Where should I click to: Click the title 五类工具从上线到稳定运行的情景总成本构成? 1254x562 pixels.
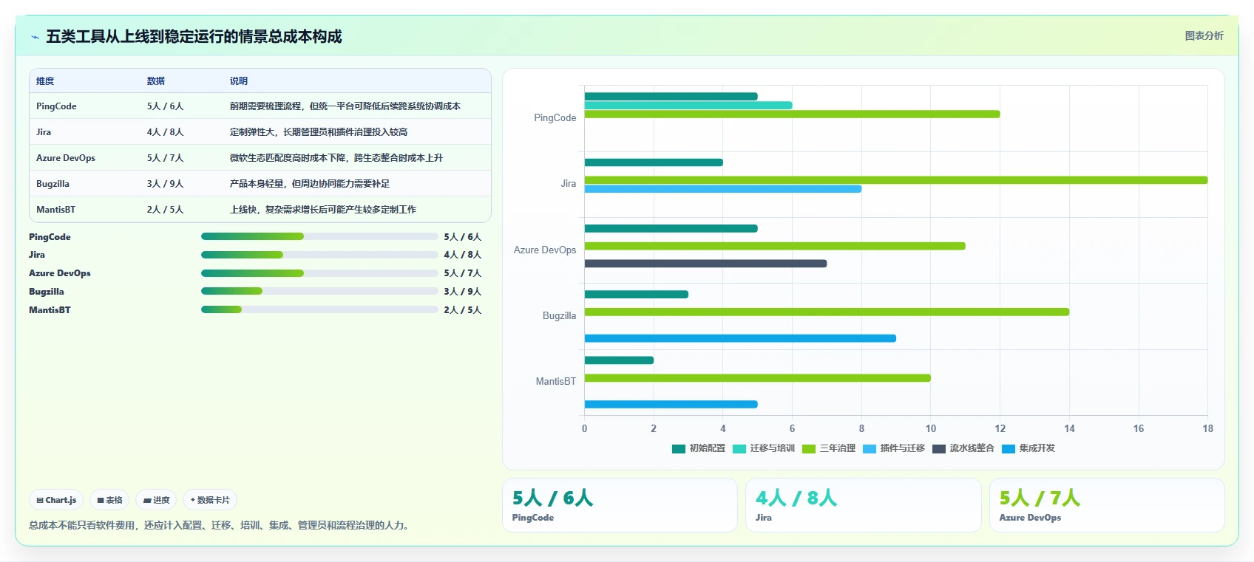194,37
